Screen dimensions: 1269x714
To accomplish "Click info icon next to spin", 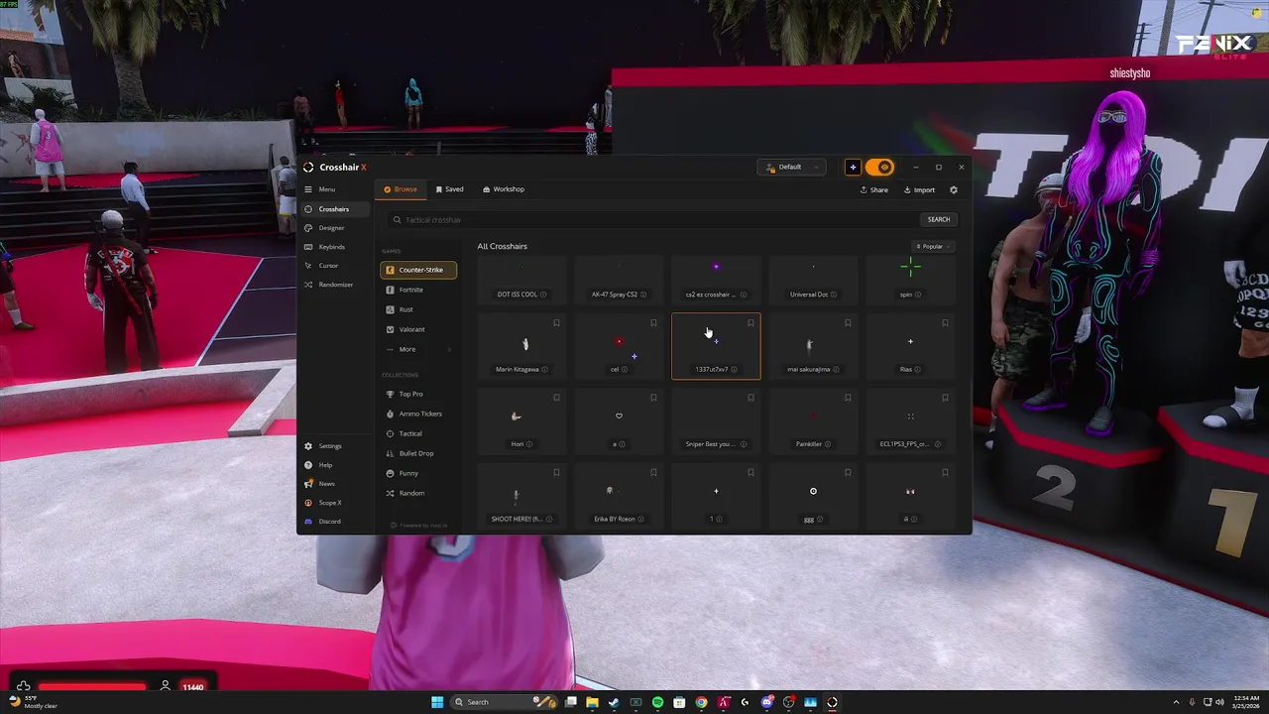I will point(918,295).
